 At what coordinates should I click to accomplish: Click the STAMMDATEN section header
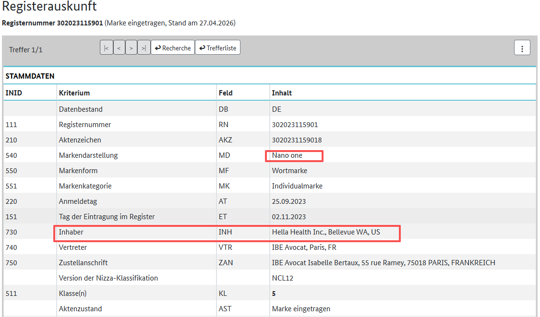[30, 76]
